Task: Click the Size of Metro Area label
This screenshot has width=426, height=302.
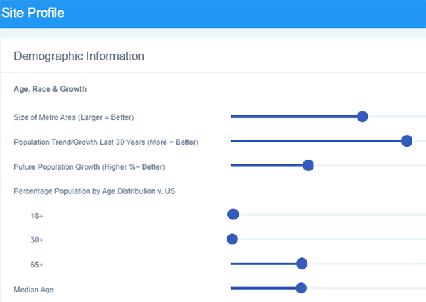Action: 74,117
